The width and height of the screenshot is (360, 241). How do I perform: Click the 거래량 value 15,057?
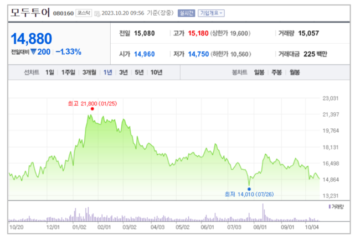point(308,34)
